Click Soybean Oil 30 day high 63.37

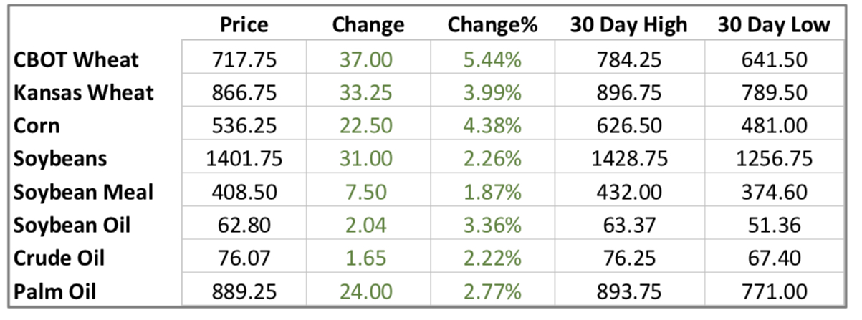(x=628, y=225)
